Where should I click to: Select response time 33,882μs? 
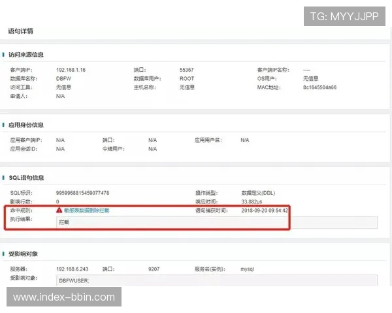[x=252, y=201]
